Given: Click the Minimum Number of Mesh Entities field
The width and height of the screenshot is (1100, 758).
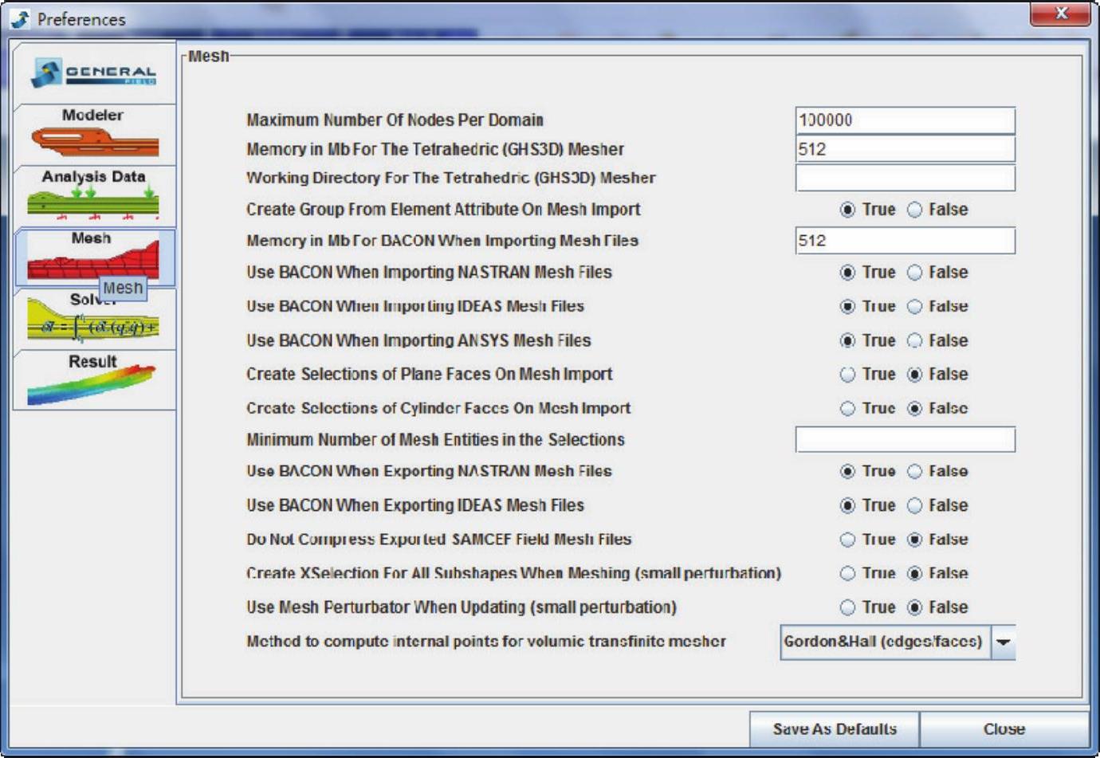Looking at the screenshot, I should click(905, 440).
